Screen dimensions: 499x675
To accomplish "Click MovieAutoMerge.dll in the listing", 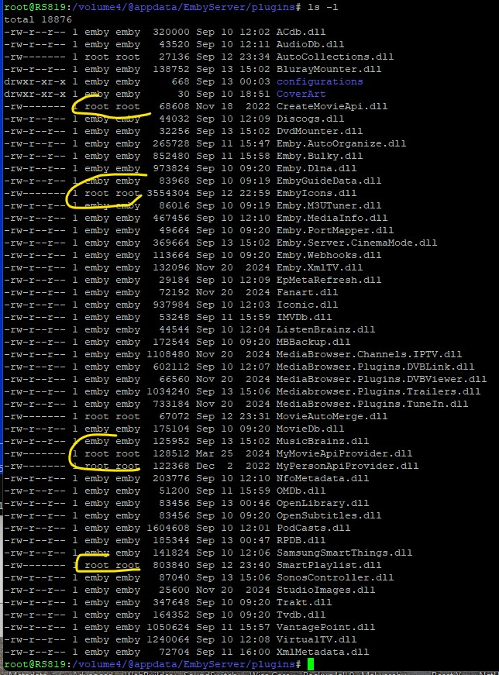I will tap(332, 416).
